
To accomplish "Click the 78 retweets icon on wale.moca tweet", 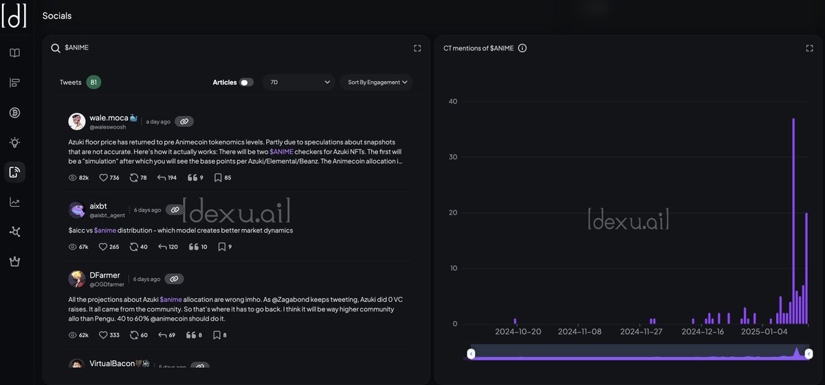I will [x=133, y=177].
